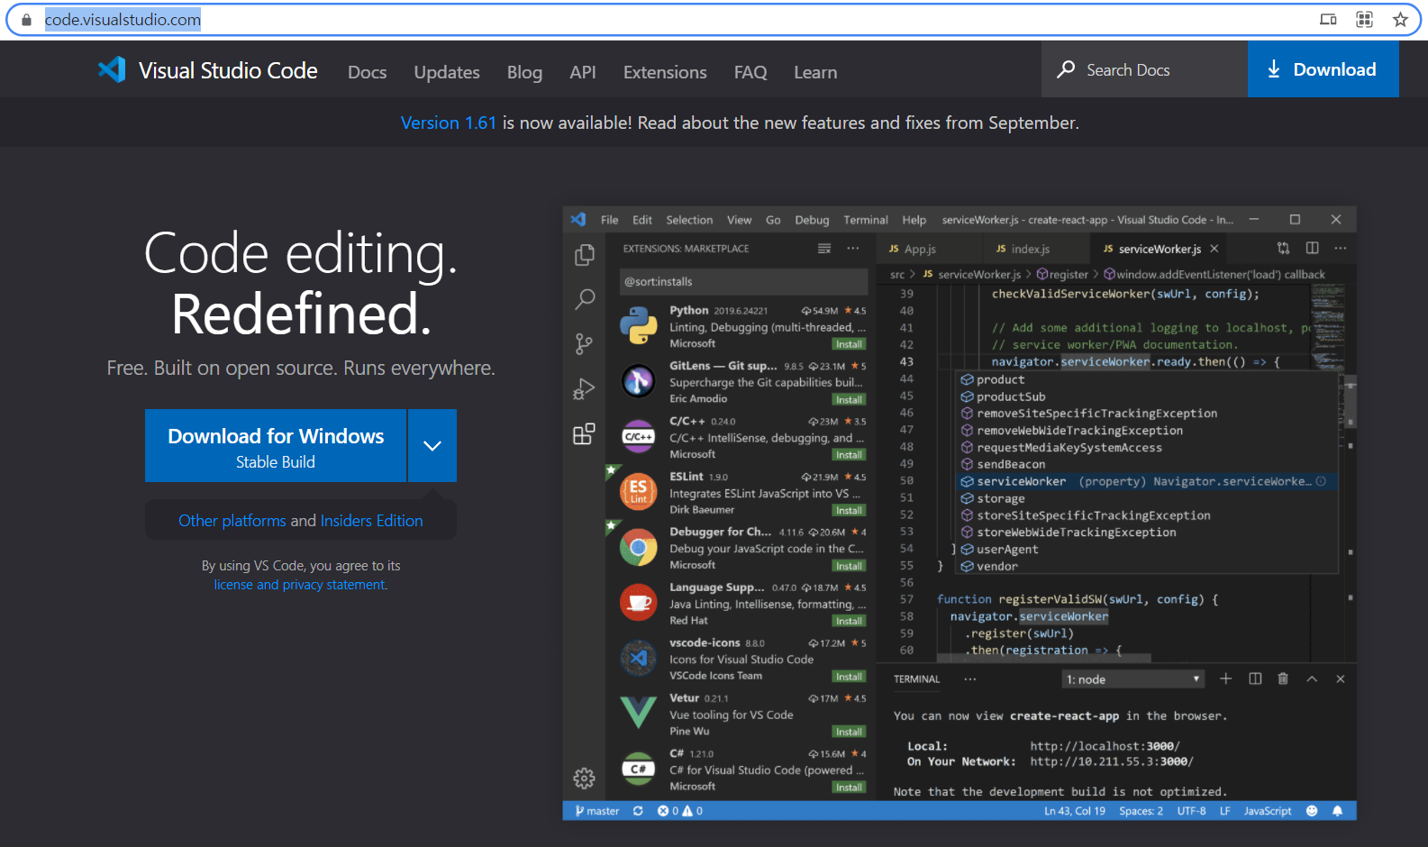Viewport: 1428px width, 847px height.
Task: Open the API nav item
Action: point(583,72)
